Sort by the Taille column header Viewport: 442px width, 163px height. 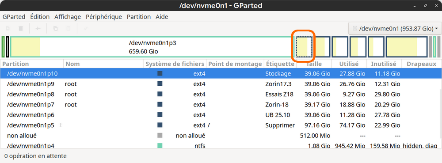coord(313,64)
